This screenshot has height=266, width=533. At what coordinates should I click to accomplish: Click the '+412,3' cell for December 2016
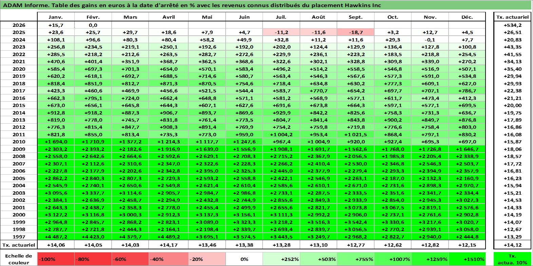(x=467, y=98)
